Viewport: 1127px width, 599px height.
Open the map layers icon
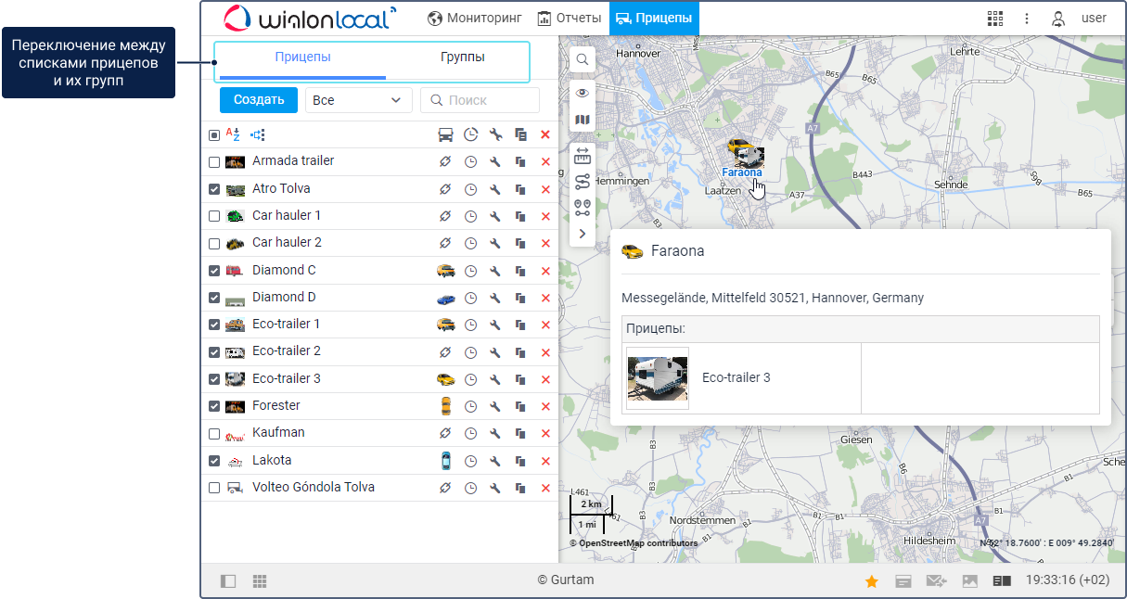(x=583, y=120)
